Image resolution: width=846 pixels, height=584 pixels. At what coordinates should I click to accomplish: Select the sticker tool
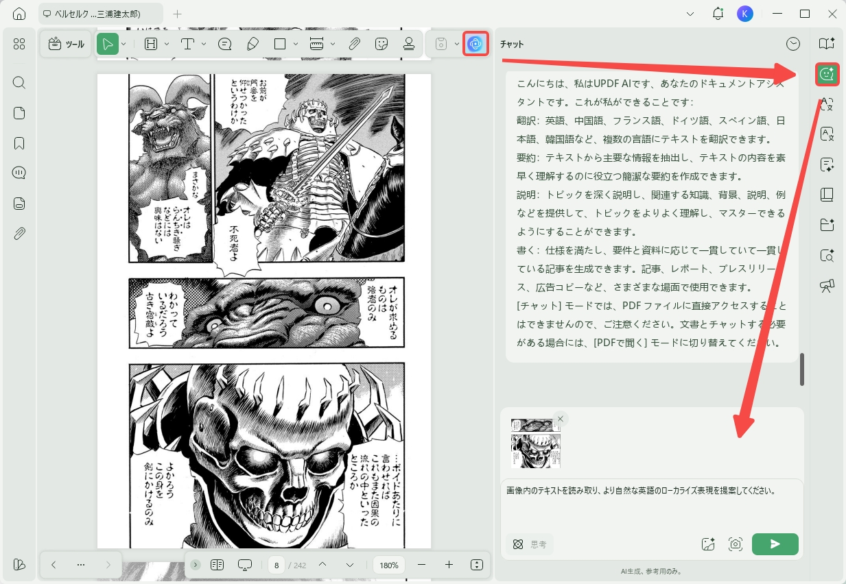(381, 44)
